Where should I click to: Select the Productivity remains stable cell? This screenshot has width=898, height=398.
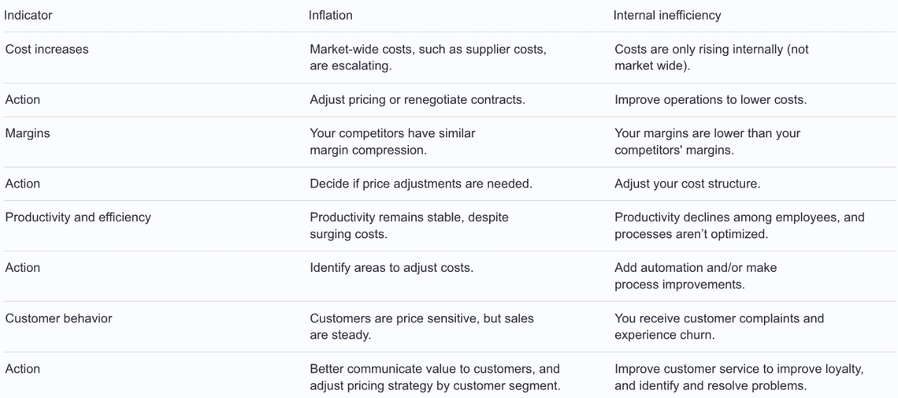point(409,225)
